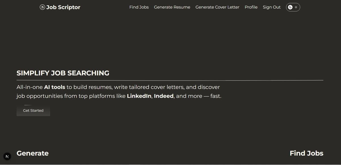Open Find Jobs in the navigation bar
This screenshot has height=165, width=341.
(x=139, y=7)
